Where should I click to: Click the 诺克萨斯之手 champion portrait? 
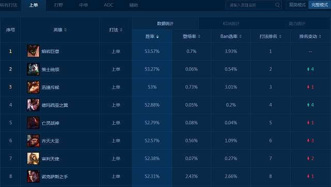[x=33, y=176]
